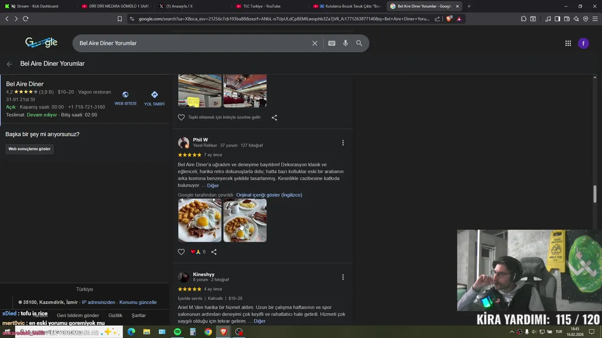This screenshot has width=602, height=338.
Task: Open Phil W's second breakfast photo
Action: (x=245, y=220)
